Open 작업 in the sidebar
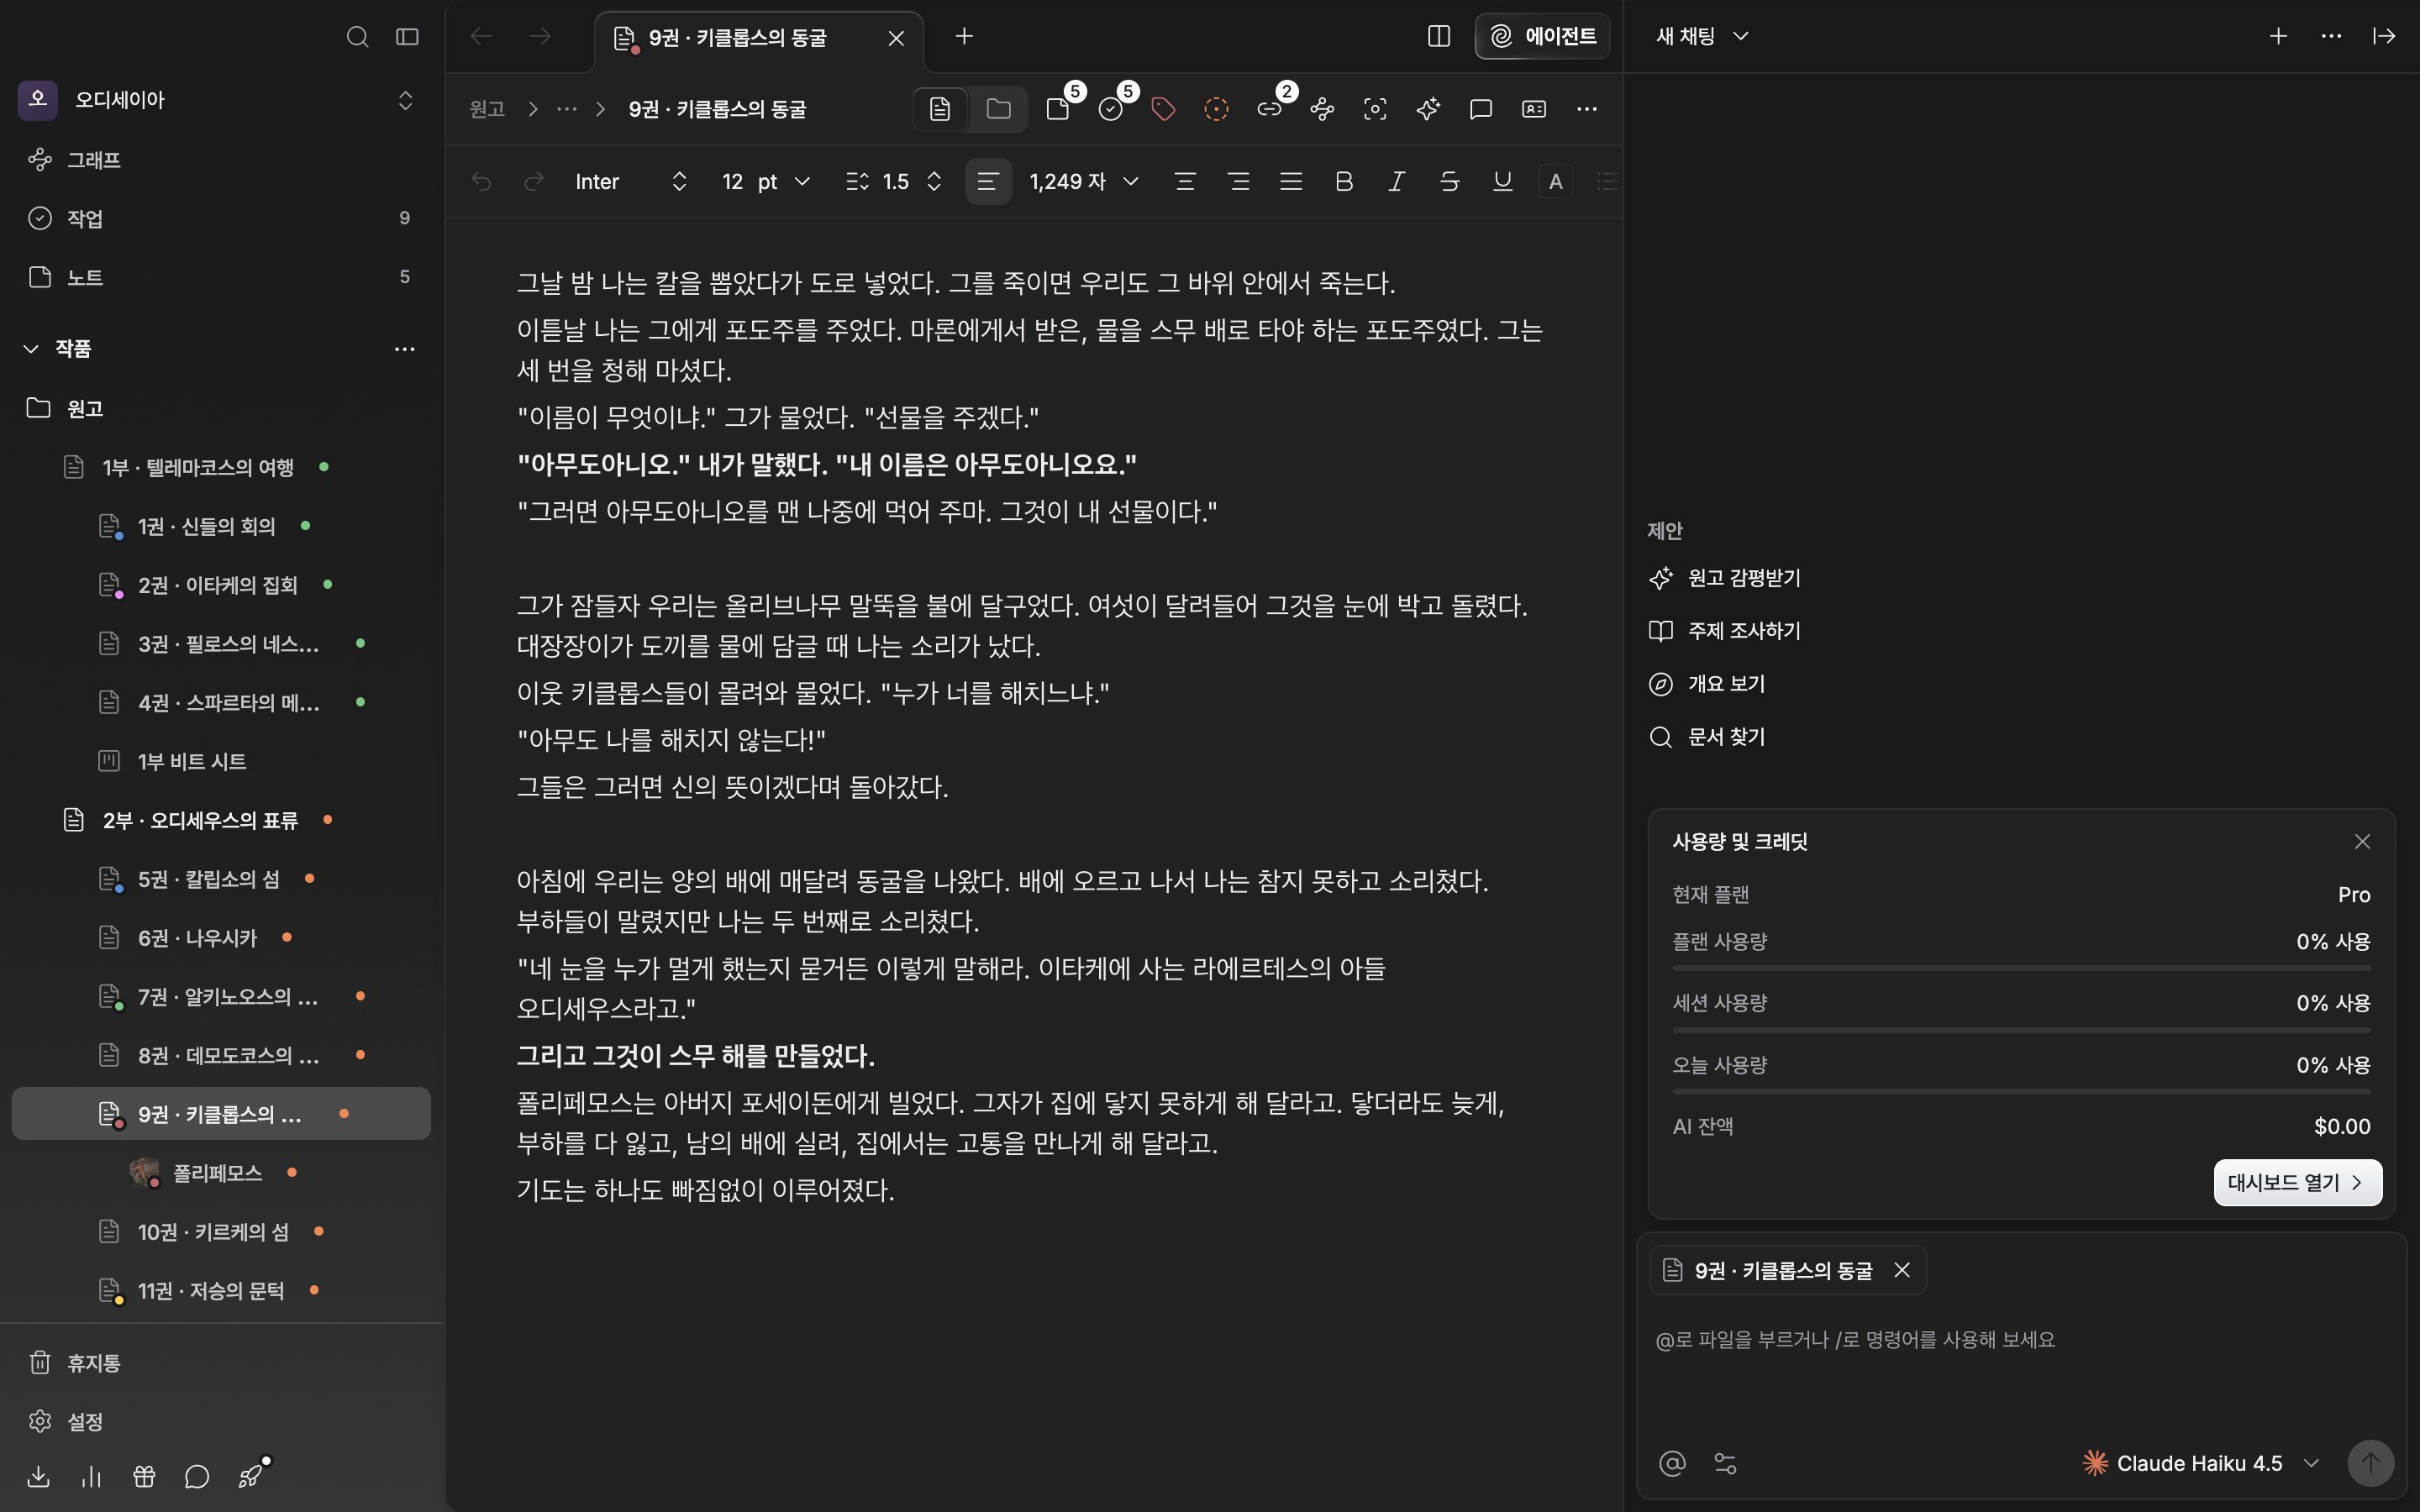Image resolution: width=2420 pixels, height=1512 pixels. 221,218
